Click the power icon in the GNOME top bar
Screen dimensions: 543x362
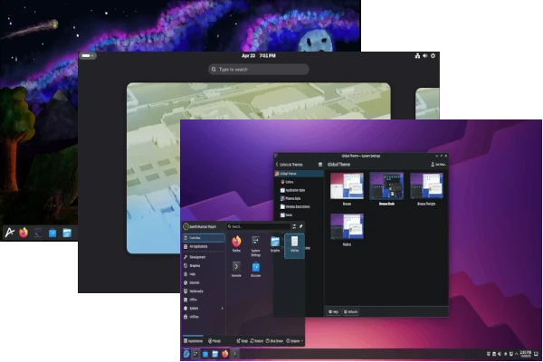coord(433,56)
